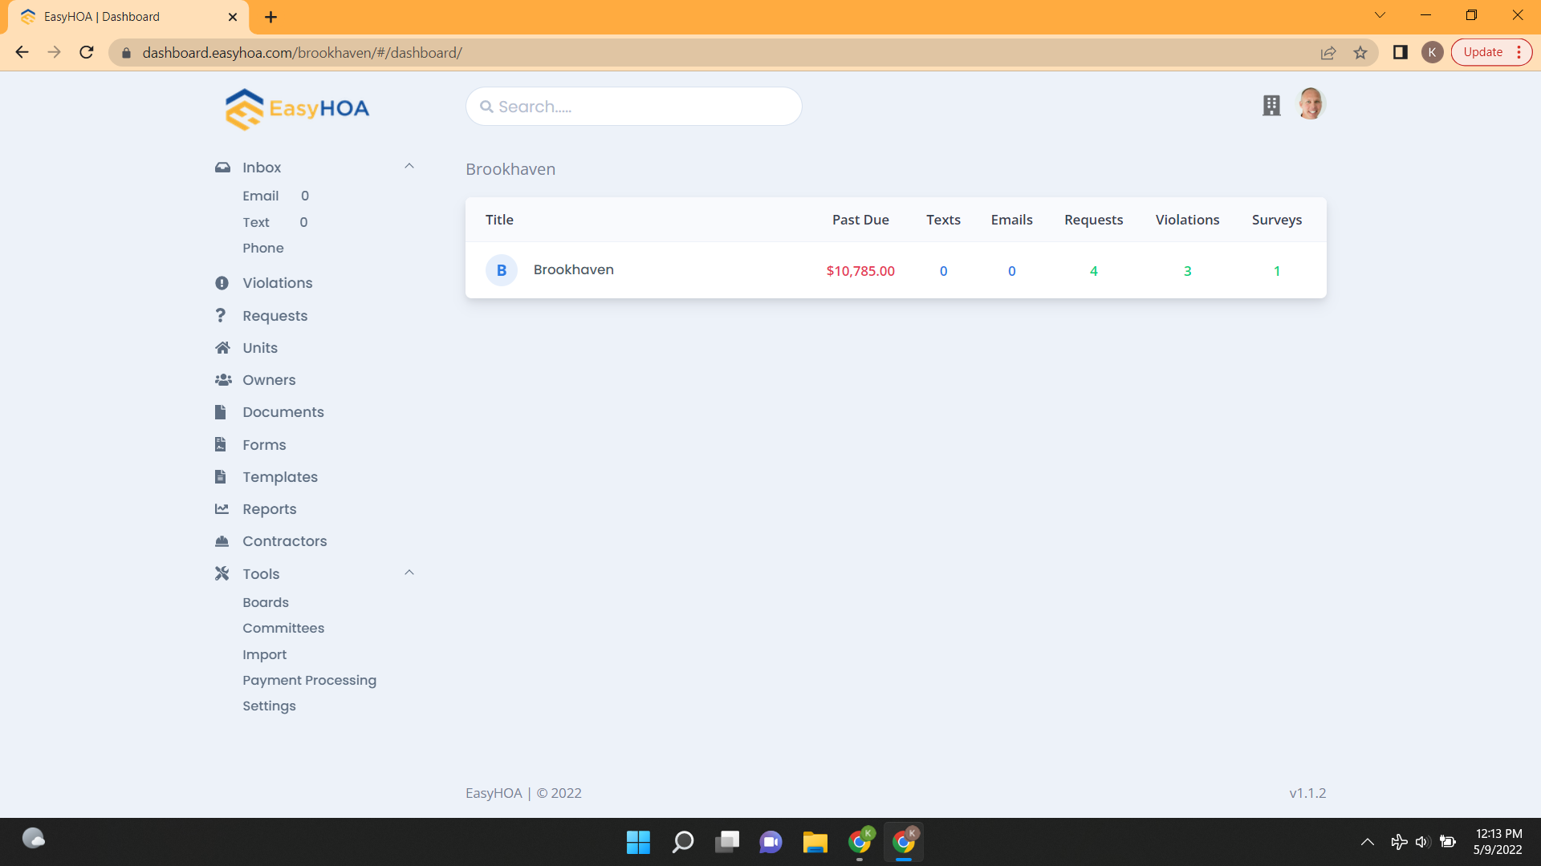Click the Settings option under Tools
Screen dimensions: 1541x866
pyautogui.click(x=269, y=706)
